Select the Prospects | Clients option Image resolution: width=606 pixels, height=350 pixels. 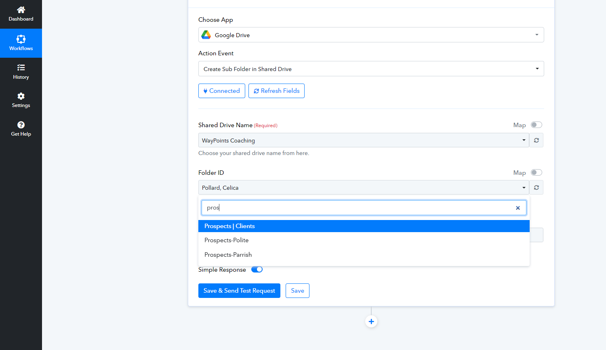(x=364, y=226)
